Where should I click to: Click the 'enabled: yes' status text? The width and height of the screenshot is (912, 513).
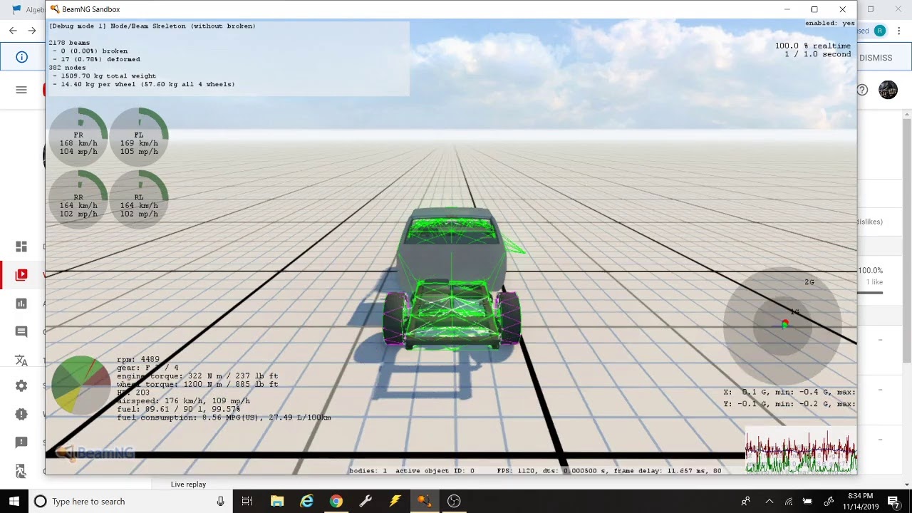(830, 24)
